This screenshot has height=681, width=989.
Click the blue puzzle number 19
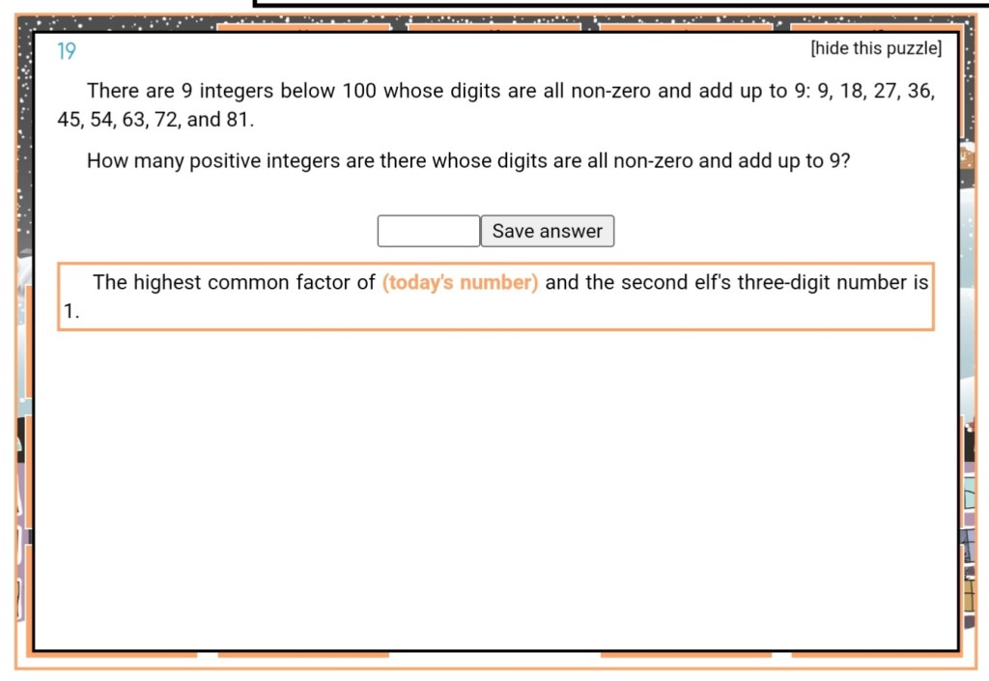tap(66, 52)
